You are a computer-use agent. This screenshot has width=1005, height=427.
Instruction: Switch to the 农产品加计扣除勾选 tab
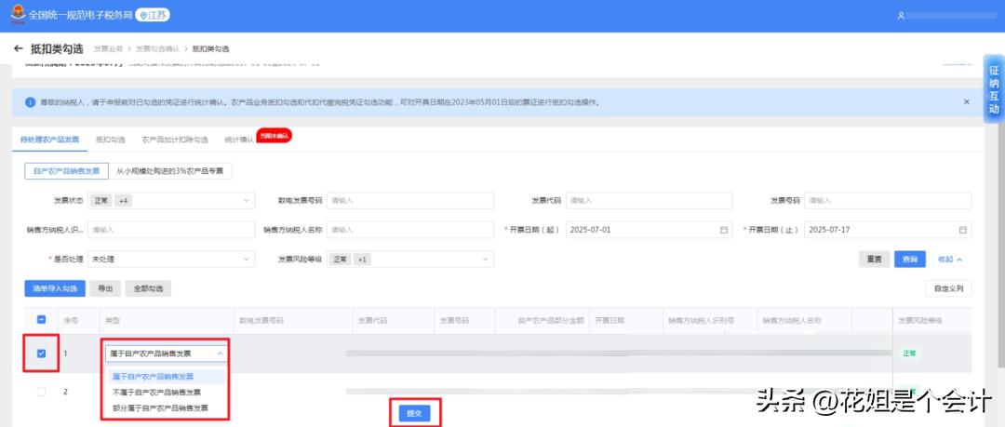[x=175, y=140]
